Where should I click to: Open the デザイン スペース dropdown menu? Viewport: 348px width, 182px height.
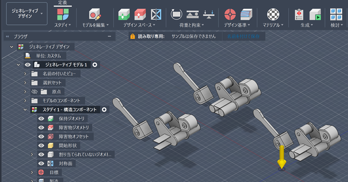point(140,25)
